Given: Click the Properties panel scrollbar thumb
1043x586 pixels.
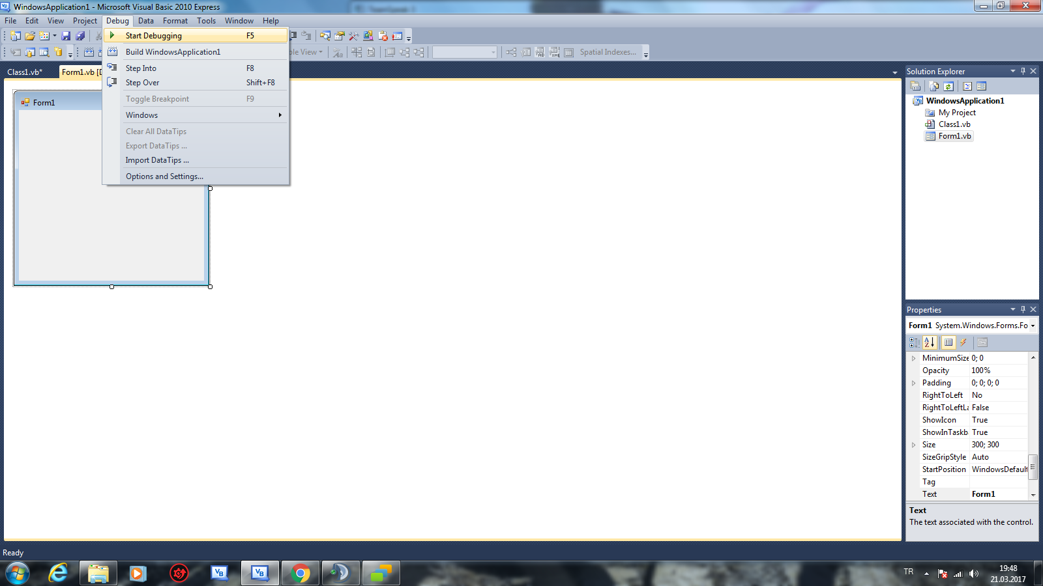Looking at the screenshot, I should click(1033, 467).
